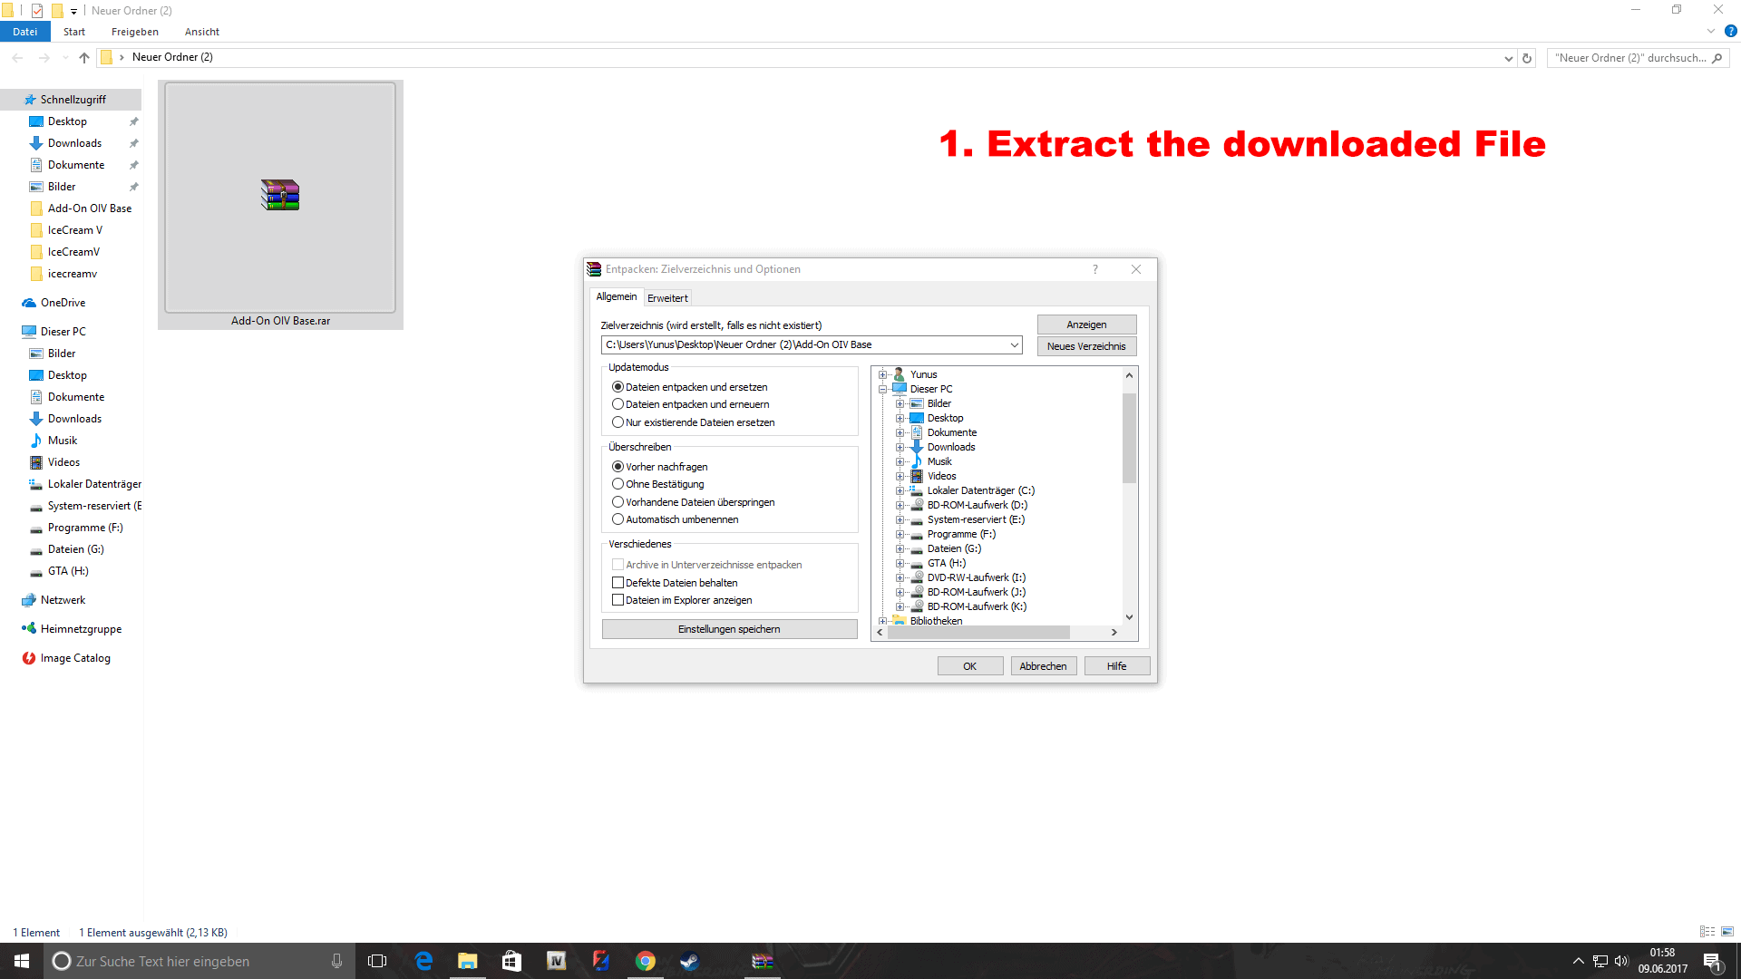1741x979 pixels.
Task: Click the volume icon in system tray
Action: click(1621, 961)
